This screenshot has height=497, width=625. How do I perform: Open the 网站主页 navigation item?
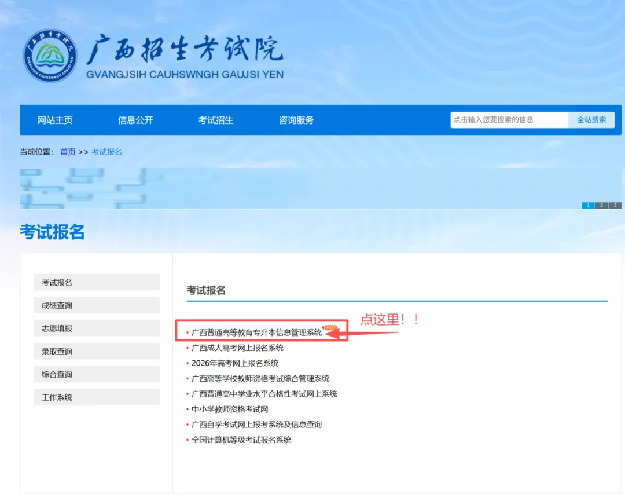click(55, 120)
